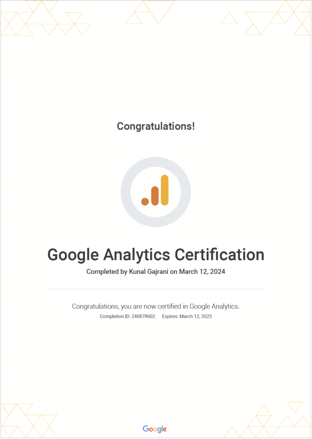Click the small orange dot in the logo
This screenshot has width=312, height=439.
tap(145, 201)
